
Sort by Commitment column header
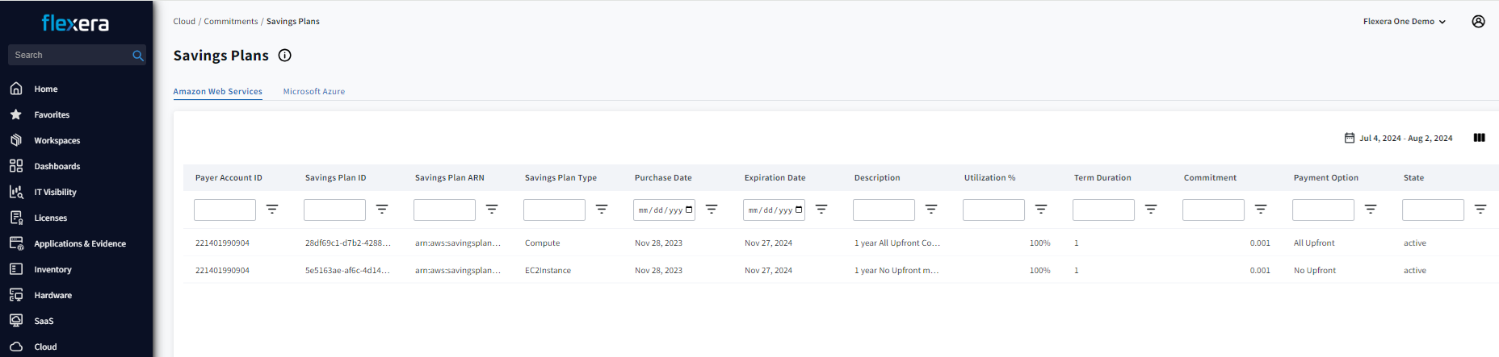click(x=1210, y=178)
